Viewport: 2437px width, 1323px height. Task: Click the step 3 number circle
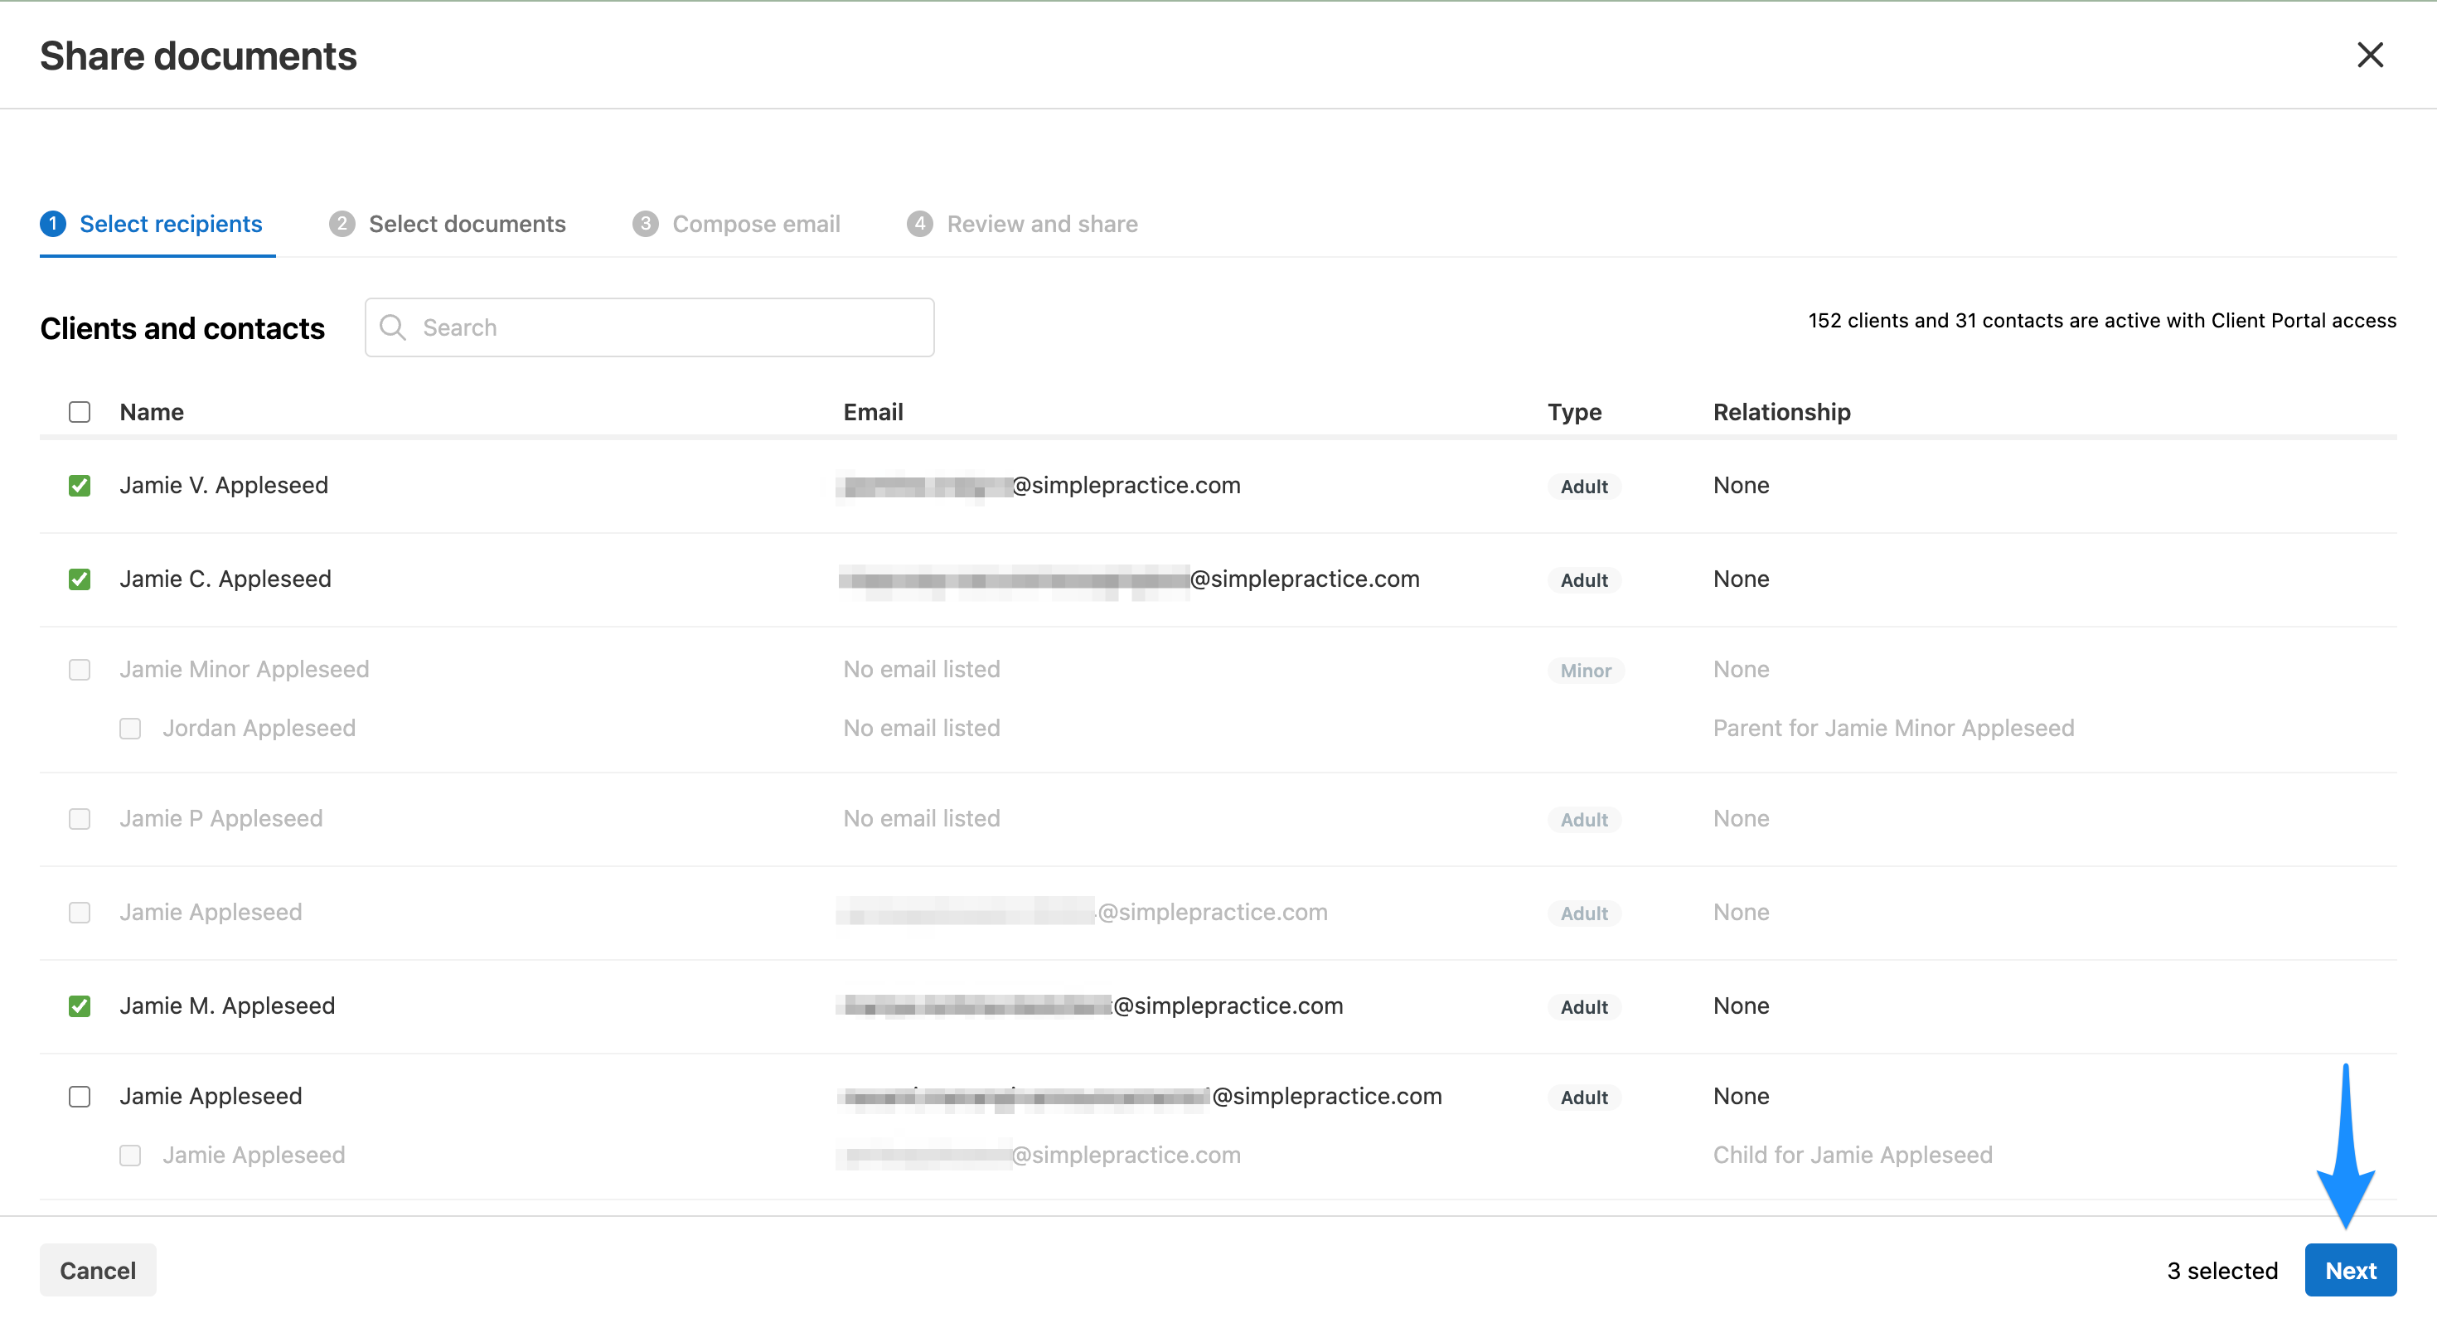pos(645,223)
